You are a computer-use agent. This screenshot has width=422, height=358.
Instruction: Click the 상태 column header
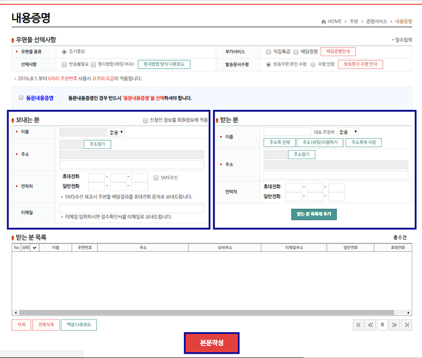point(25,248)
